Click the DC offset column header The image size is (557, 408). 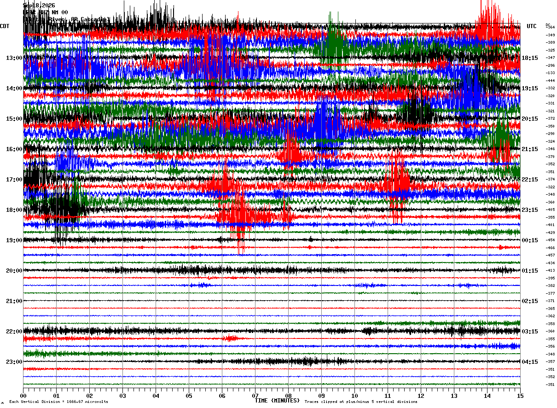pyautogui.click(x=548, y=25)
